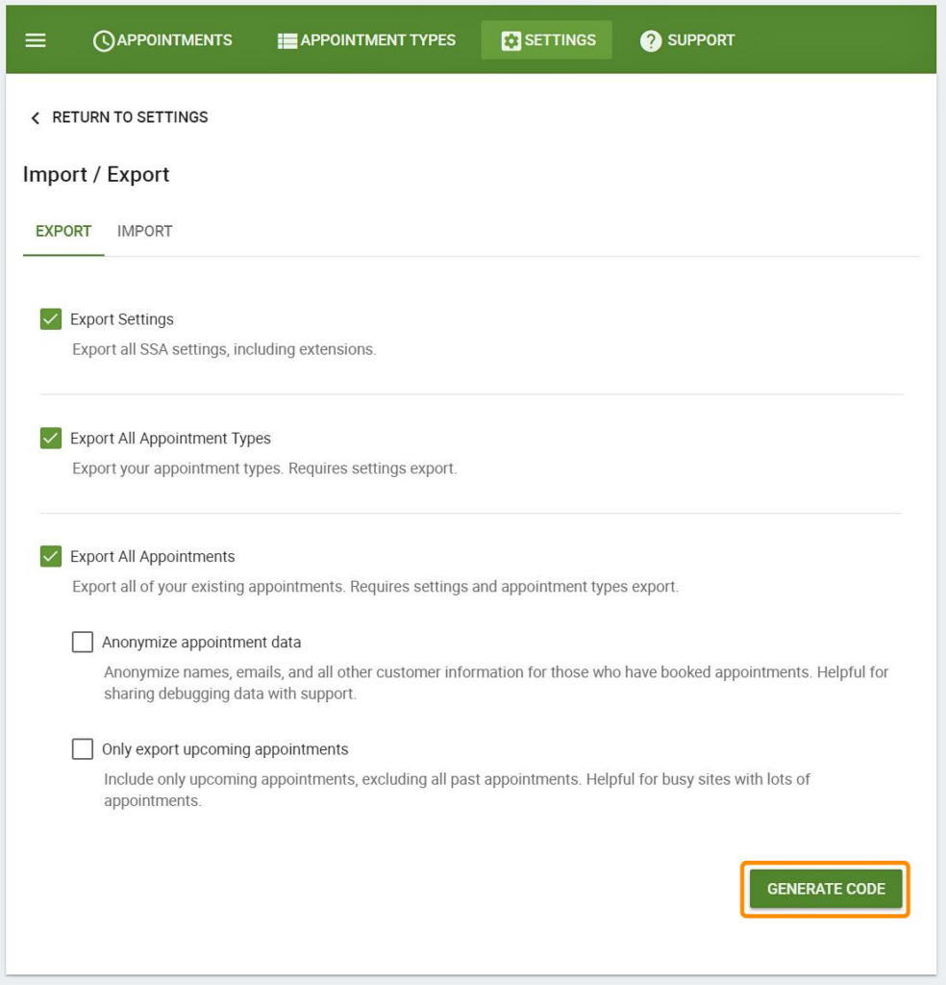Click the Appointment Types list icon
This screenshot has height=985, width=946.
pos(287,40)
